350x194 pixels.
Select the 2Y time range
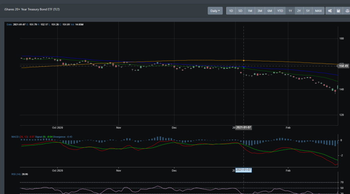pos(299,11)
